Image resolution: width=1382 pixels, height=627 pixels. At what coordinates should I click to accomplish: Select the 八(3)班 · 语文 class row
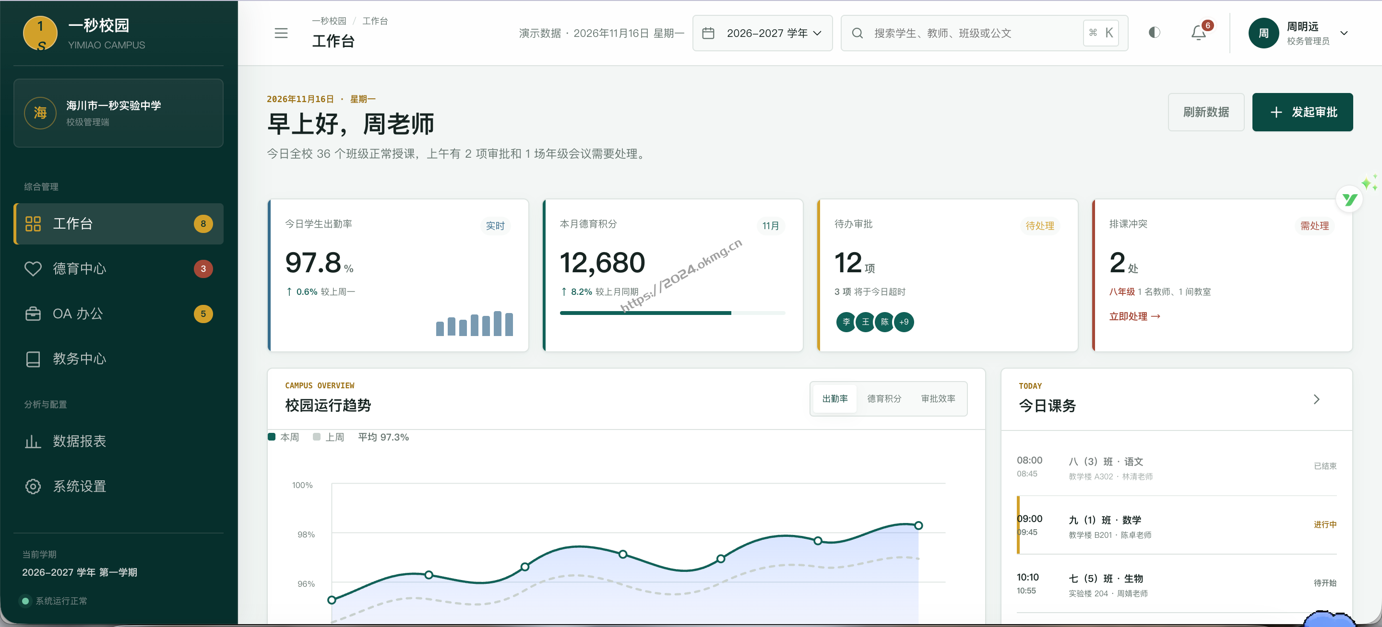coord(1176,467)
